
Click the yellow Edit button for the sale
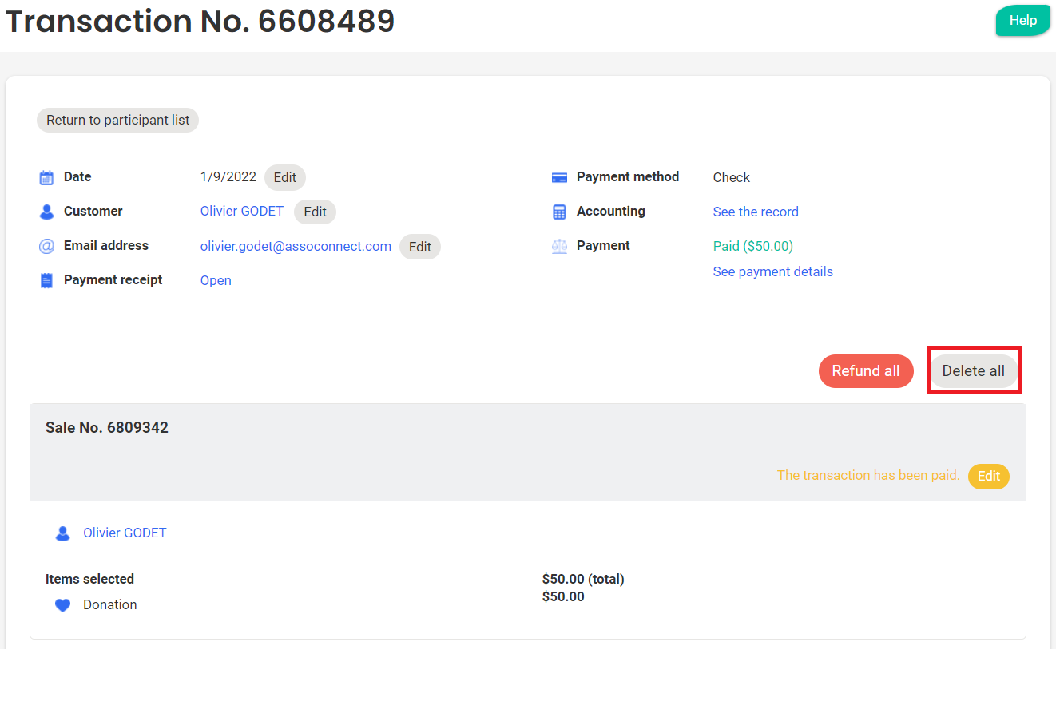click(x=988, y=476)
